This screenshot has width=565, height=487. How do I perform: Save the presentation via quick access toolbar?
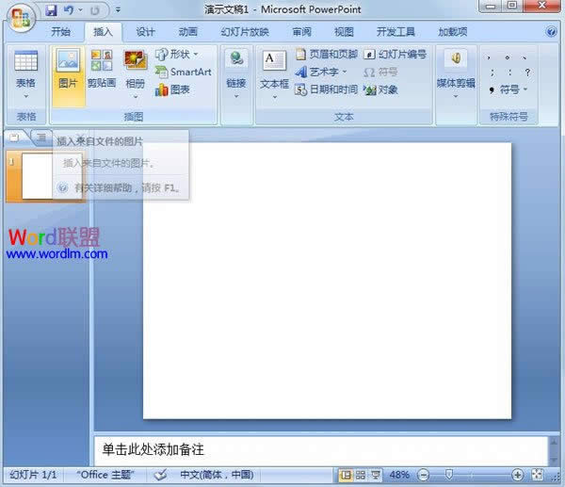[x=52, y=10]
